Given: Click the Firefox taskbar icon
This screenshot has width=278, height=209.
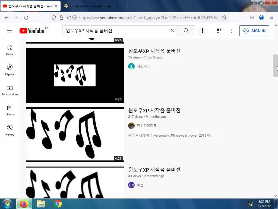Looking at the screenshot, I should coord(24,204).
